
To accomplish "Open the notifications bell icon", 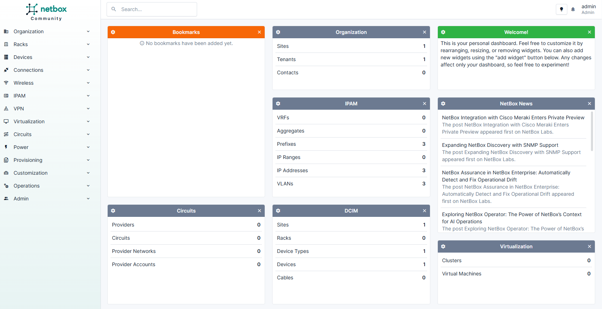I will click(x=573, y=10).
